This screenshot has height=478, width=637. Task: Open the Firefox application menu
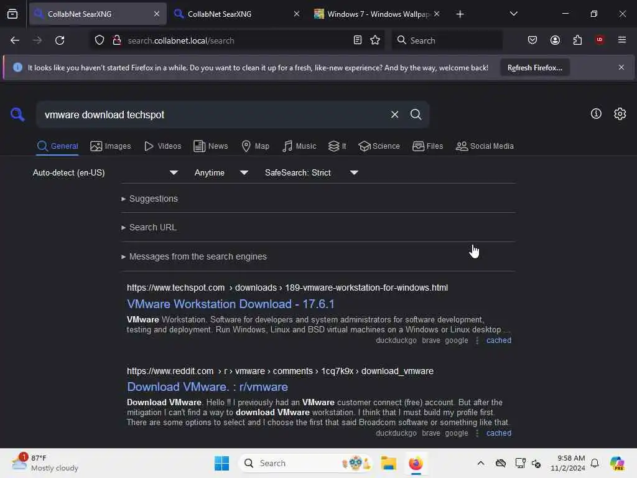[x=621, y=40]
